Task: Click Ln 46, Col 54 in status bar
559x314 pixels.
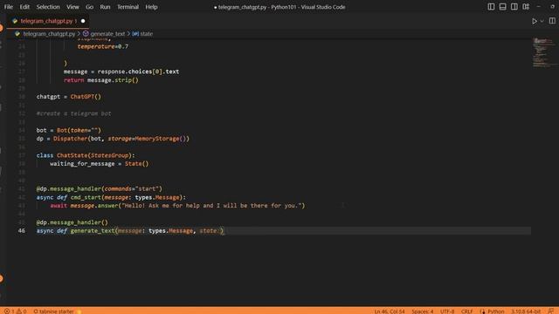Action: [390, 311]
